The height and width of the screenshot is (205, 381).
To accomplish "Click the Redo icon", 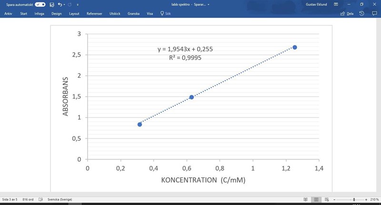I will (x=70, y=4).
